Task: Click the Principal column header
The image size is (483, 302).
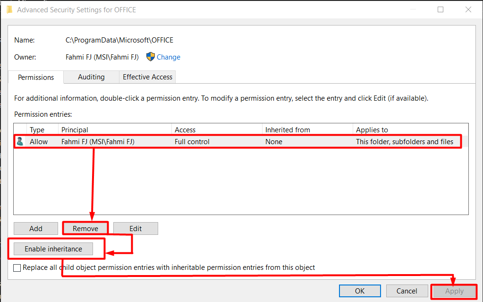Action: [75, 129]
